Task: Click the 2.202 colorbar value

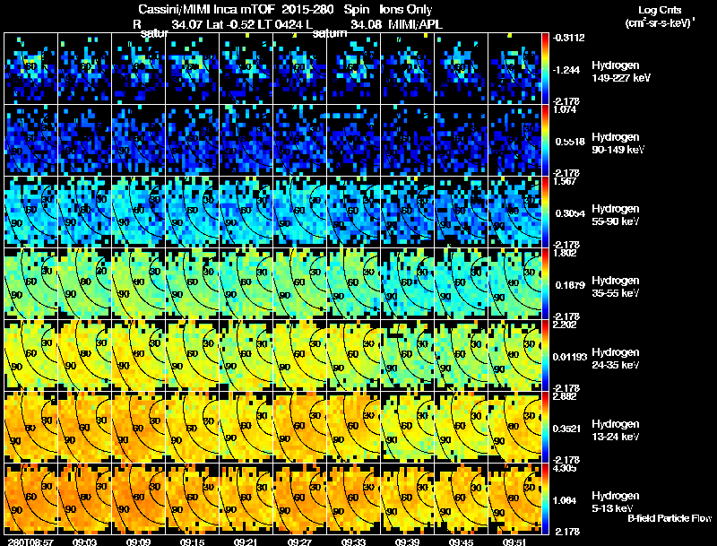Action: tap(565, 325)
